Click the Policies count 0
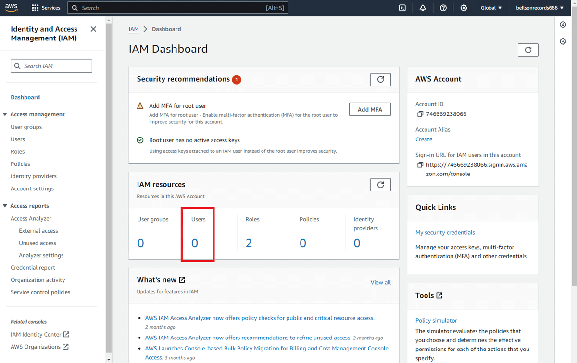 303,243
